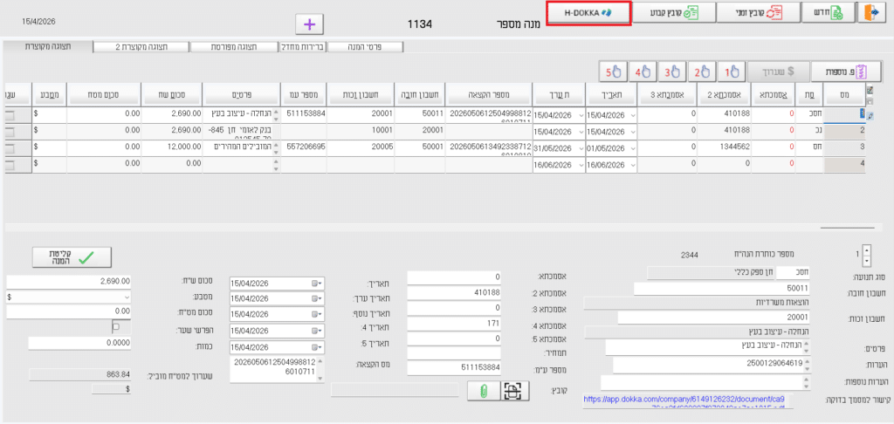Open the תאריך date picker in details panel
Viewport: 894px width, 424px height.
tap(316, 284)
